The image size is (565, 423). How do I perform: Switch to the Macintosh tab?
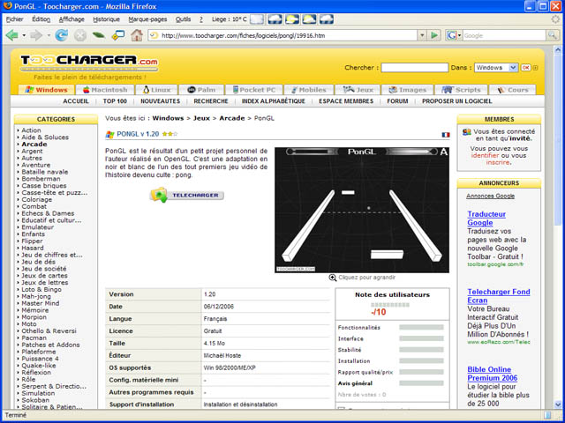pyautogui.click(x=105, y=90)
